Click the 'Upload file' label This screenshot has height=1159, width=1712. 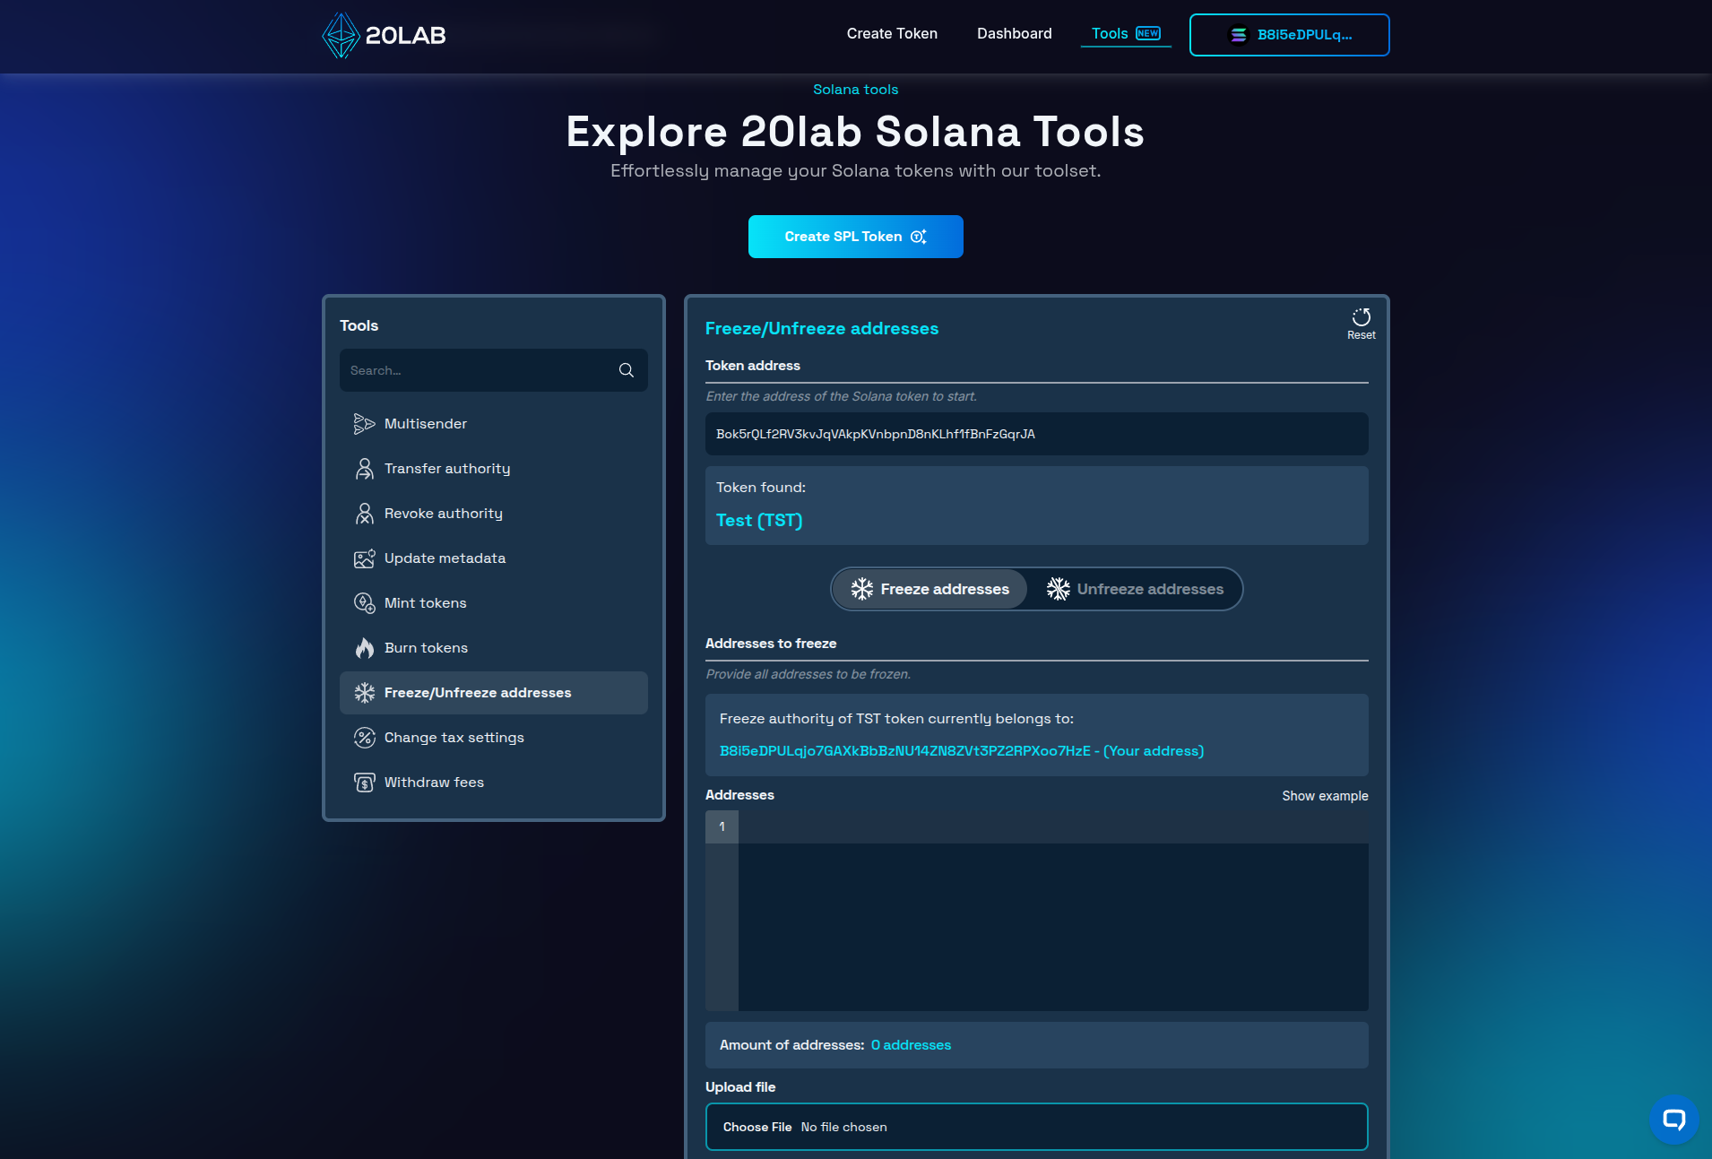point(740,1087)
